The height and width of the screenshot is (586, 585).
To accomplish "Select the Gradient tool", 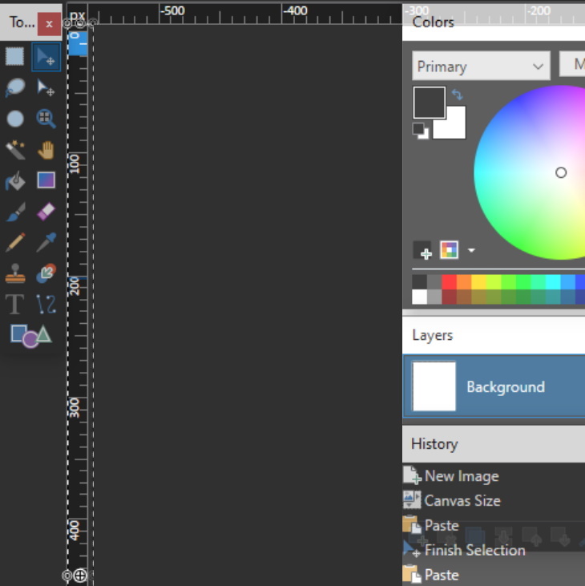I will pos(46,180).
